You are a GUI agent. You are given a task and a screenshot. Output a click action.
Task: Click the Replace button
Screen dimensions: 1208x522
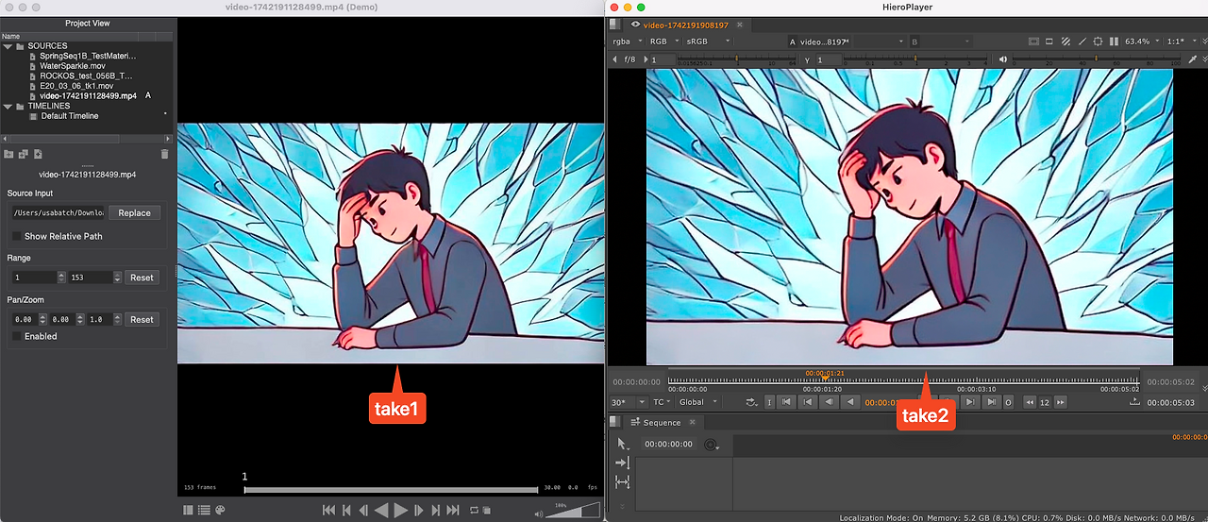(x=134, y=212)
